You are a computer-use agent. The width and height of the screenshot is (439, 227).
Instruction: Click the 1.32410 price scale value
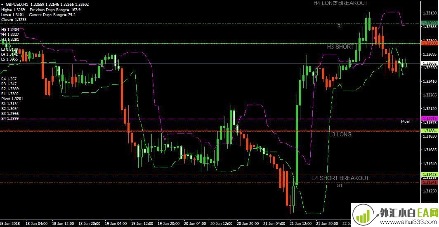[430, 81]
